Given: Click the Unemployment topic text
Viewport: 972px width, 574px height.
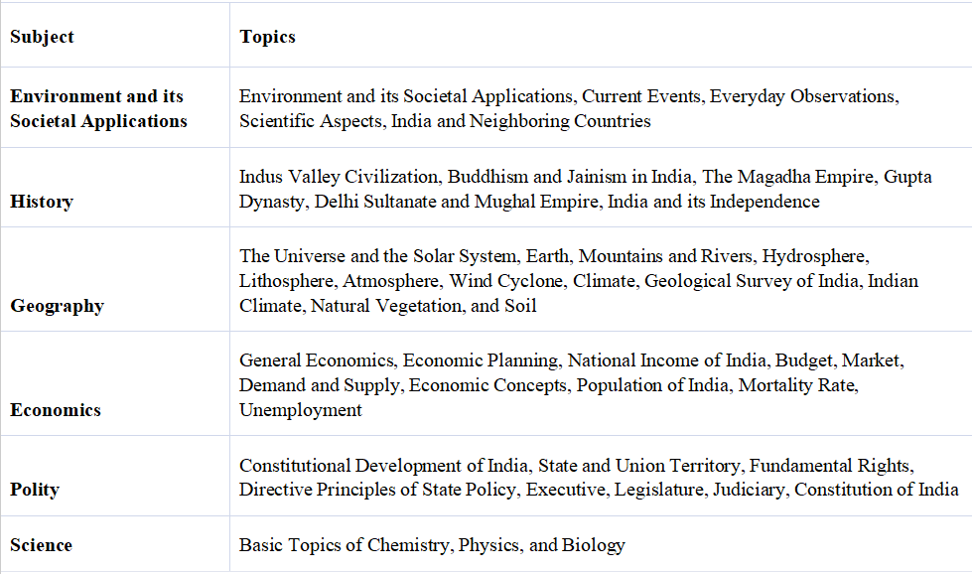Looking at the screenshot, I should (301, 410).
